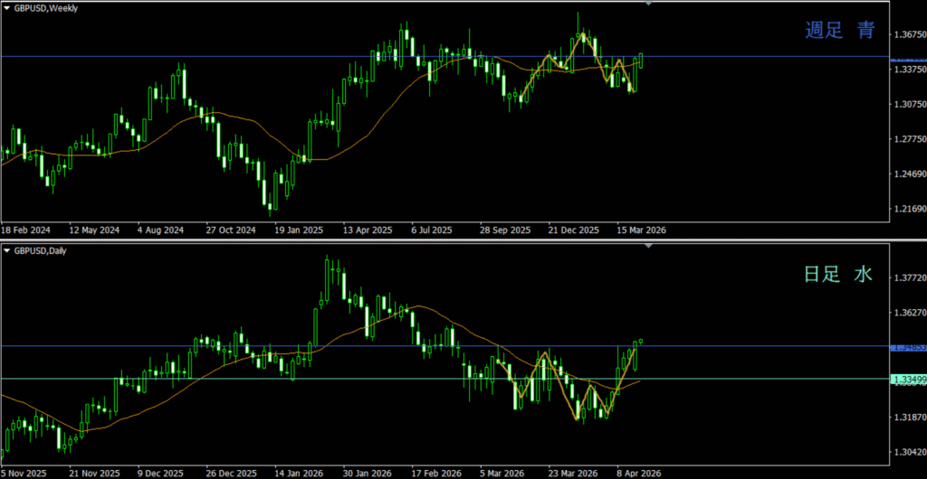Select the 週足 青 text label

tap(840, 31)
